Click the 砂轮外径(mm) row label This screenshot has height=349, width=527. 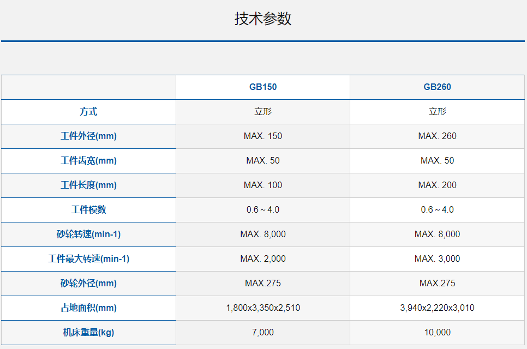(x=88, y=284)
